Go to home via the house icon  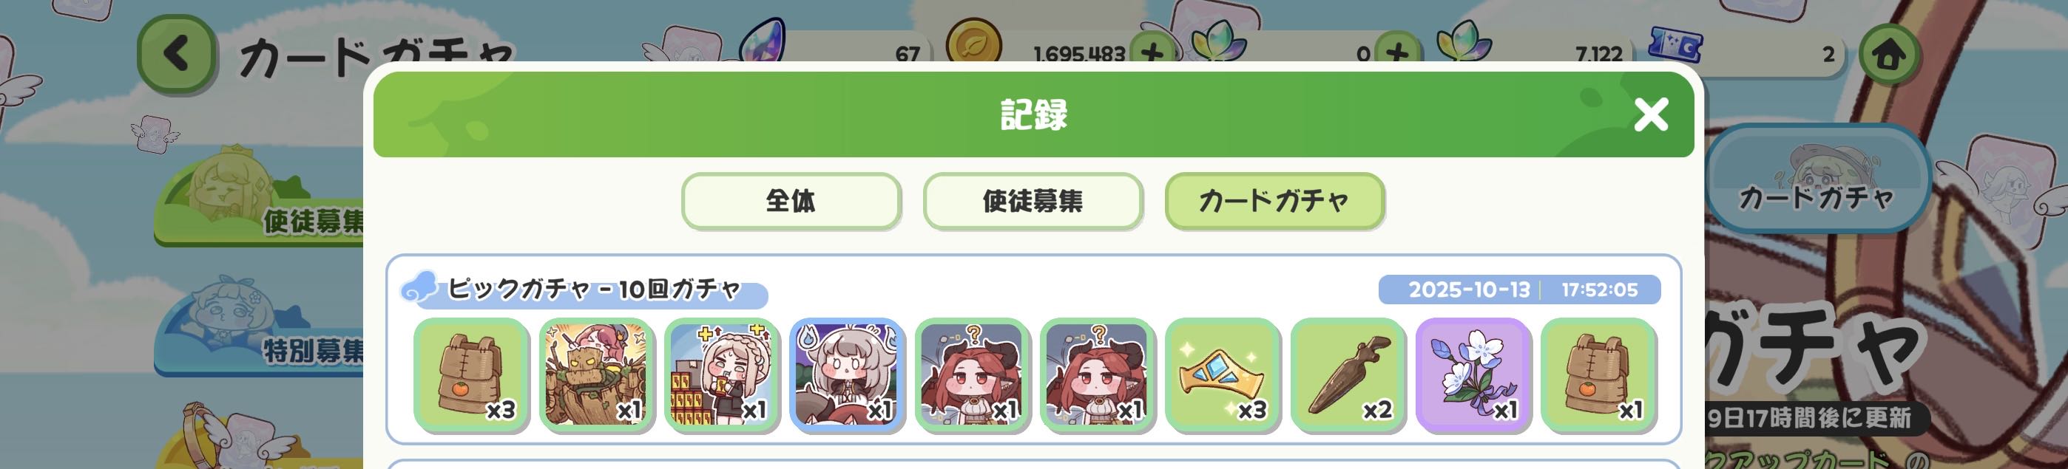click(1889, 55)
